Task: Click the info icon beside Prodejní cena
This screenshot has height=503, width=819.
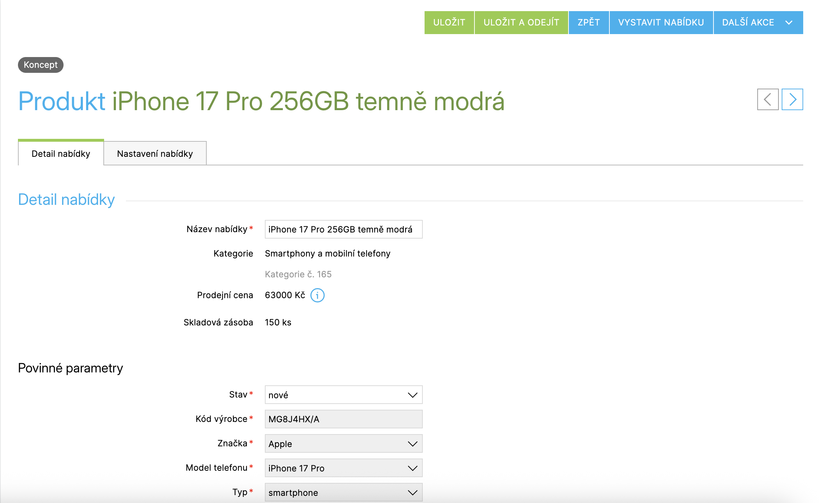Action: [x=317, y=295]
